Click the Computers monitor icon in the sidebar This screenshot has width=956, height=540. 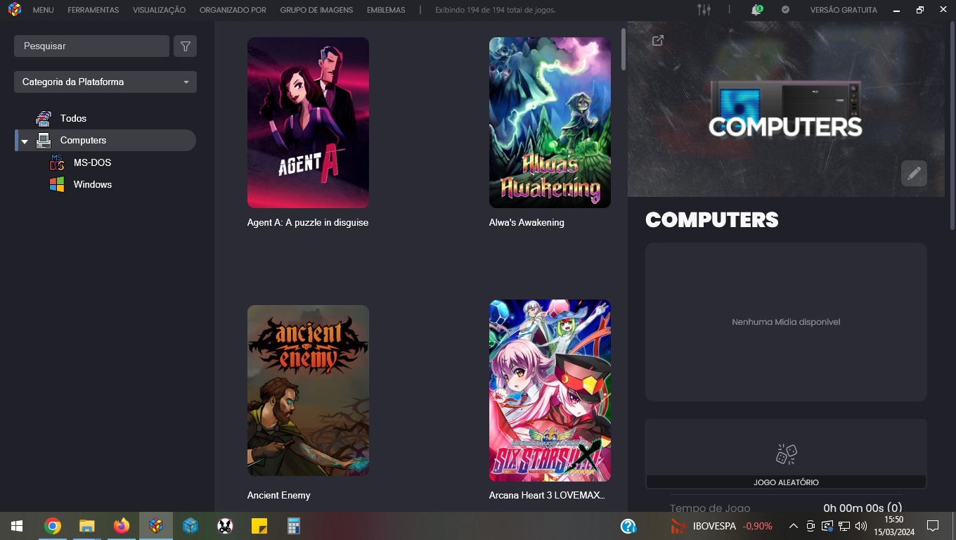pos(44,140)
